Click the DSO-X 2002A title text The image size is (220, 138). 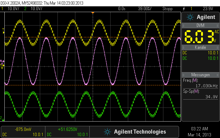(x=11, y=3)
